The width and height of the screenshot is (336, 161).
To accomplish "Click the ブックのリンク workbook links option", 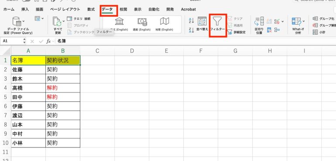I will tap(81, 32).
